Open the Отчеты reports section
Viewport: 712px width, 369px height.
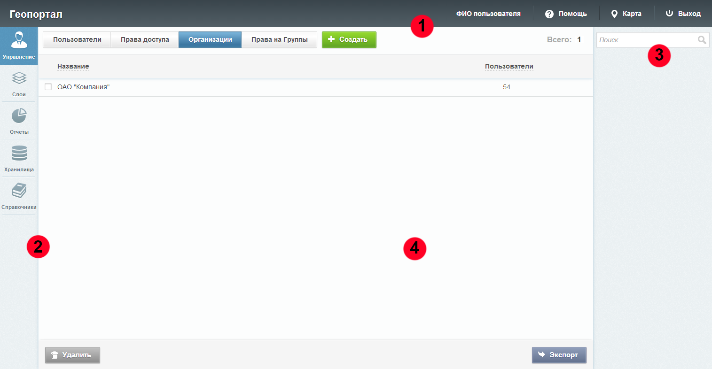coord(19,121)
